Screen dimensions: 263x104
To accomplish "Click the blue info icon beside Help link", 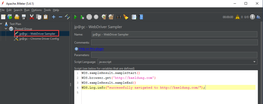I will click(76, 49).
